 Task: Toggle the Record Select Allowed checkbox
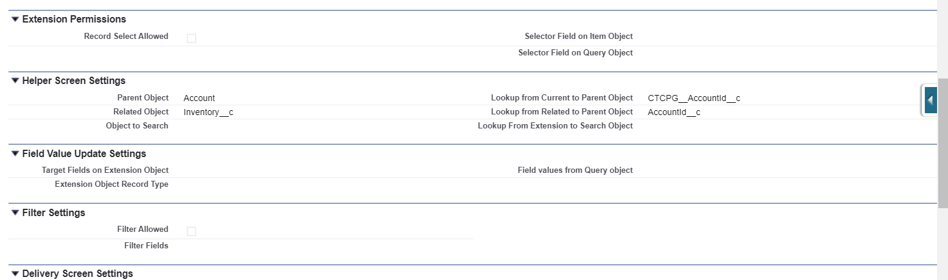[x=191, y=38]
